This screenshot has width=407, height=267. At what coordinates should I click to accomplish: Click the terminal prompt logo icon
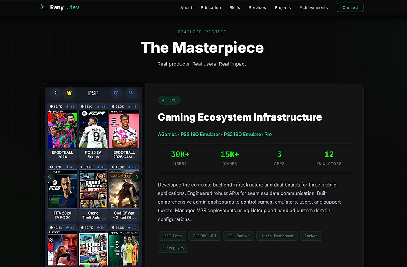pos(44,7)
